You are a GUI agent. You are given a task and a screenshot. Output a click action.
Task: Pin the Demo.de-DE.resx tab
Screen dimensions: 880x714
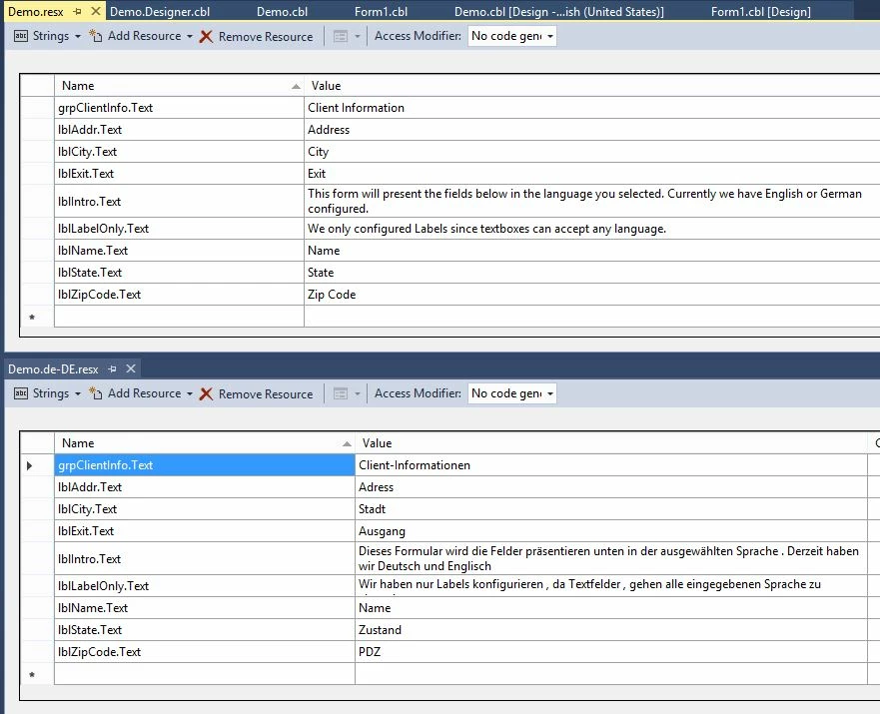(112, 369)
